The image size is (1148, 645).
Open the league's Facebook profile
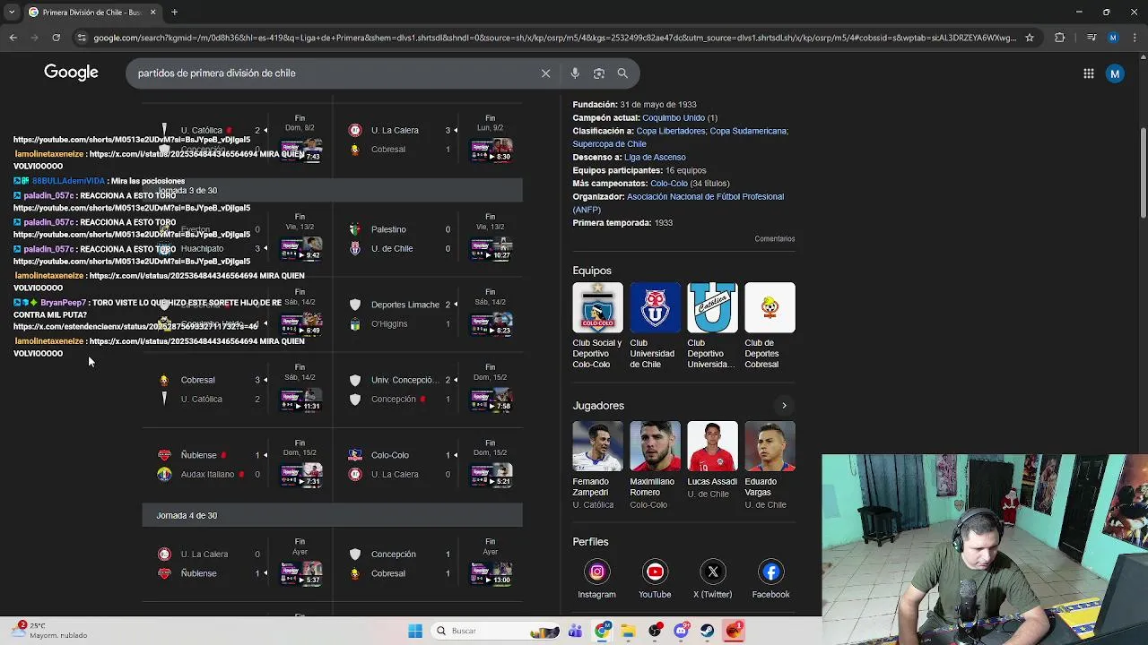pyautogui.click(x=771, y=580)
